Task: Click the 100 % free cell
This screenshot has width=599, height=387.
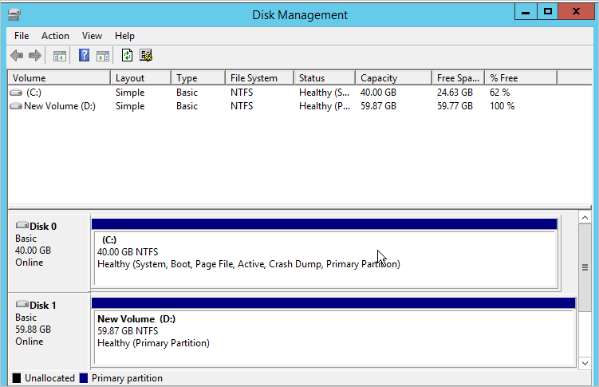Action: coord(502,106)
